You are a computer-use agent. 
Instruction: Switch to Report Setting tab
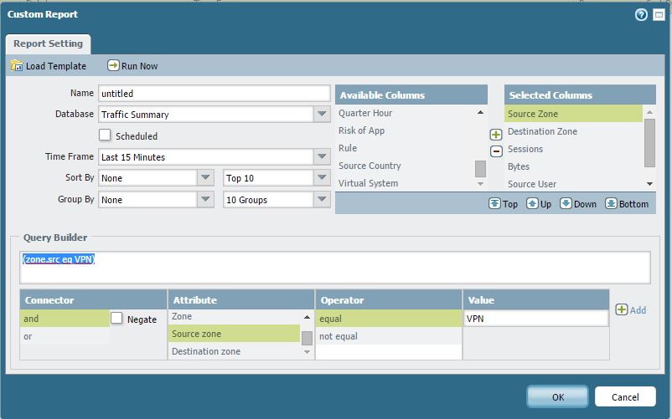click(48, 44)
